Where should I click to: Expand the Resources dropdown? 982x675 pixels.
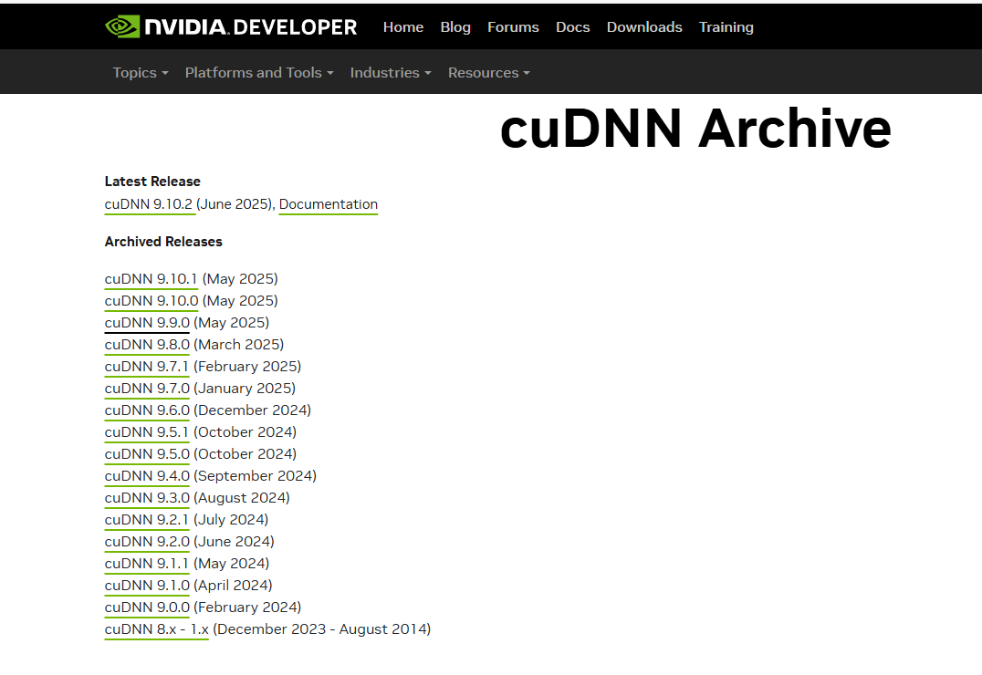point(489,73)
